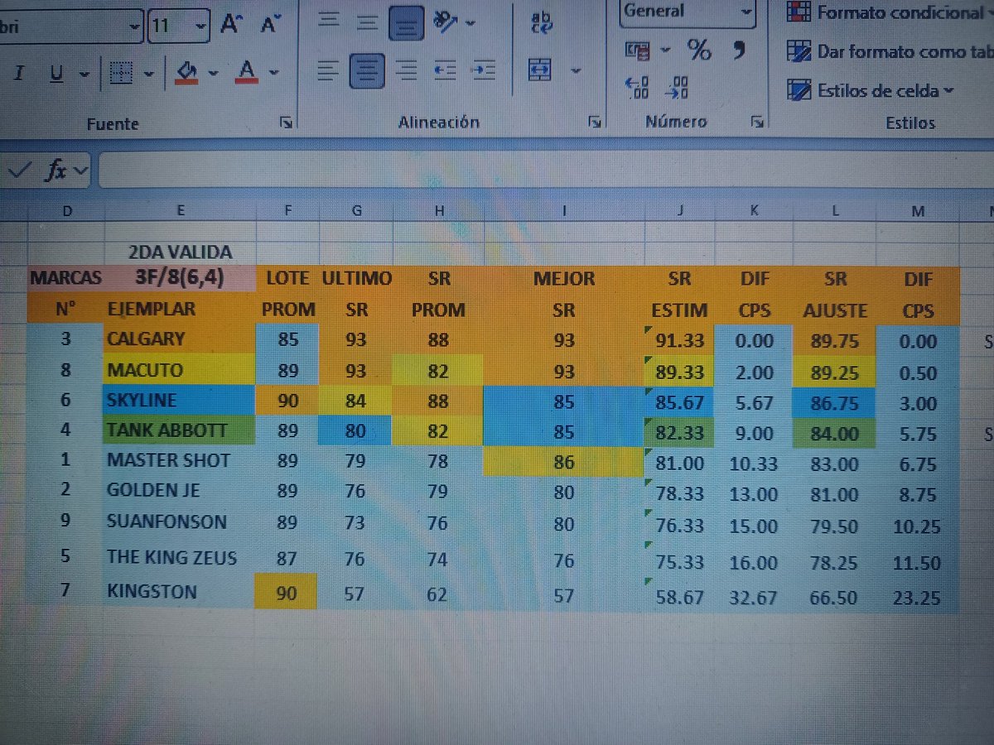
Task: Click the cell borders icon
Action: 122,74
